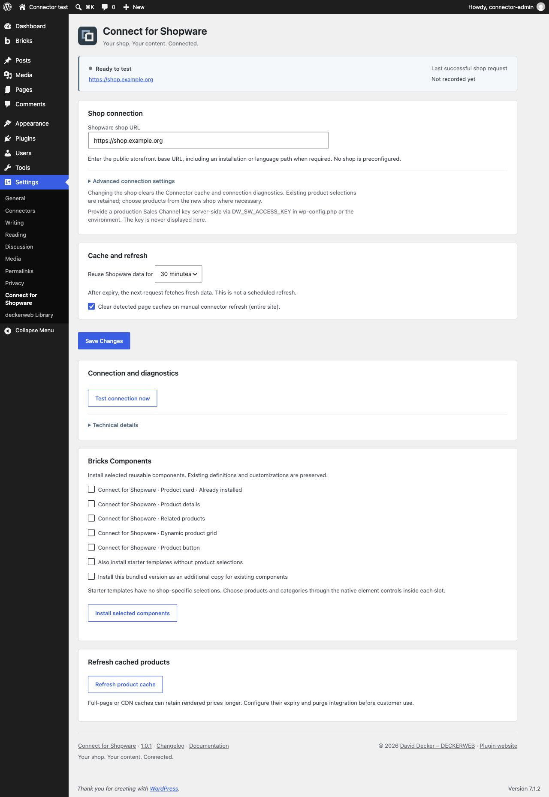Check the Dynamic product grid checkbox

91,533
